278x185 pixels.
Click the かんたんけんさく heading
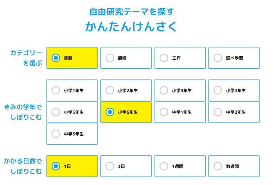[x=131, y=27]
